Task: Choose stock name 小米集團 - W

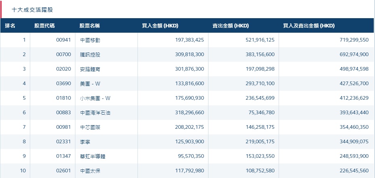Action: pos(95,98)
